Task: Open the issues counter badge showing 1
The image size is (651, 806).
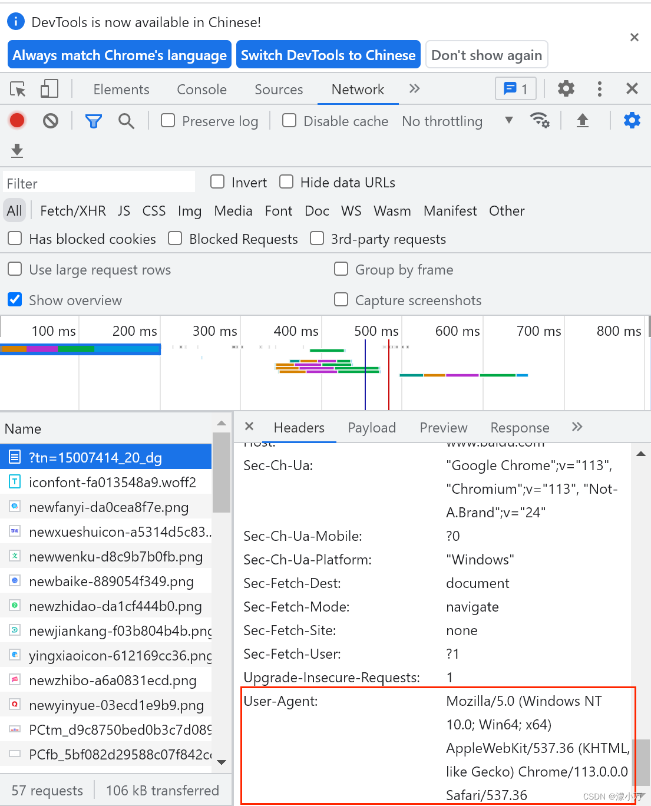Action: [515, 89]
